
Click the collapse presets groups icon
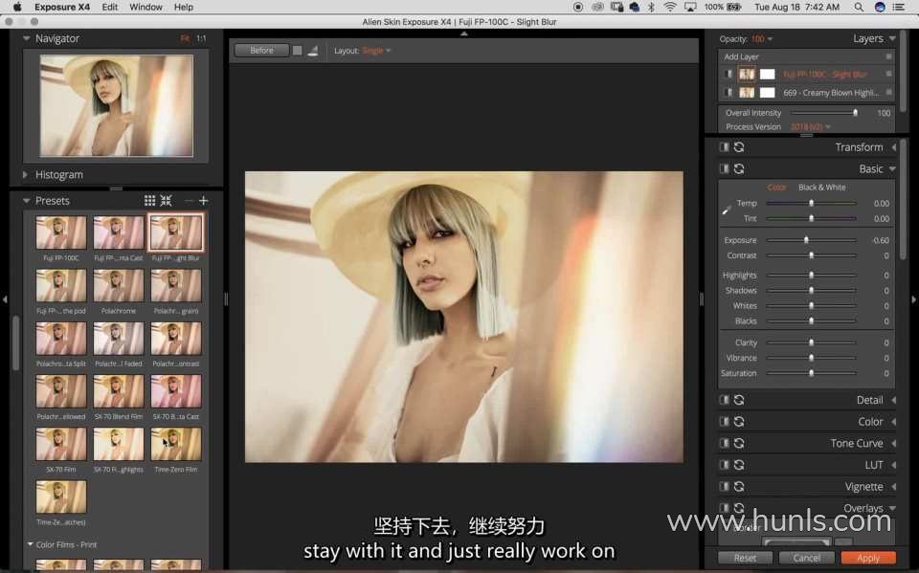166,201
